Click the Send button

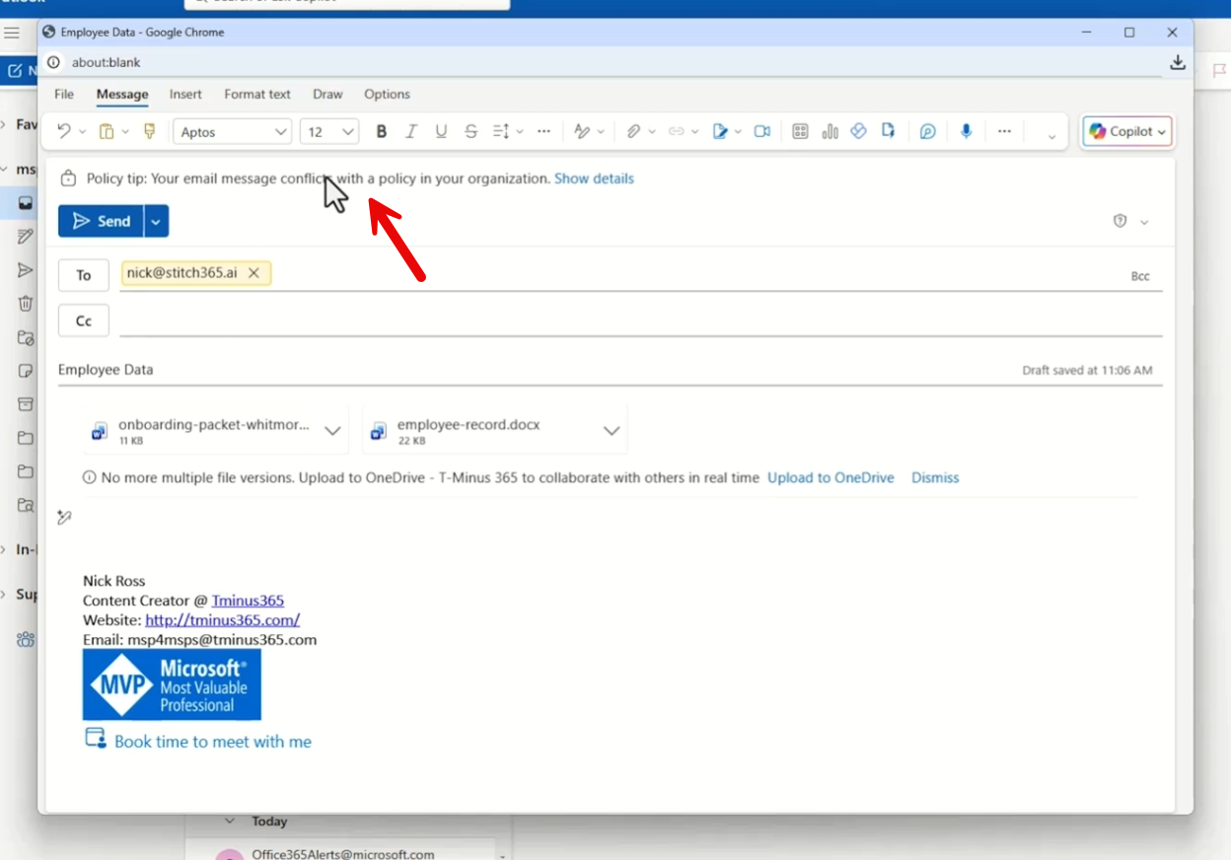[x=101, y=221]
